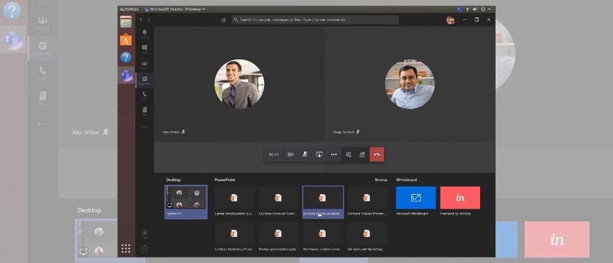This screenshot has height=263, width=613.
Task: Open Teams section in the sidebar
Action: [145, 65]
